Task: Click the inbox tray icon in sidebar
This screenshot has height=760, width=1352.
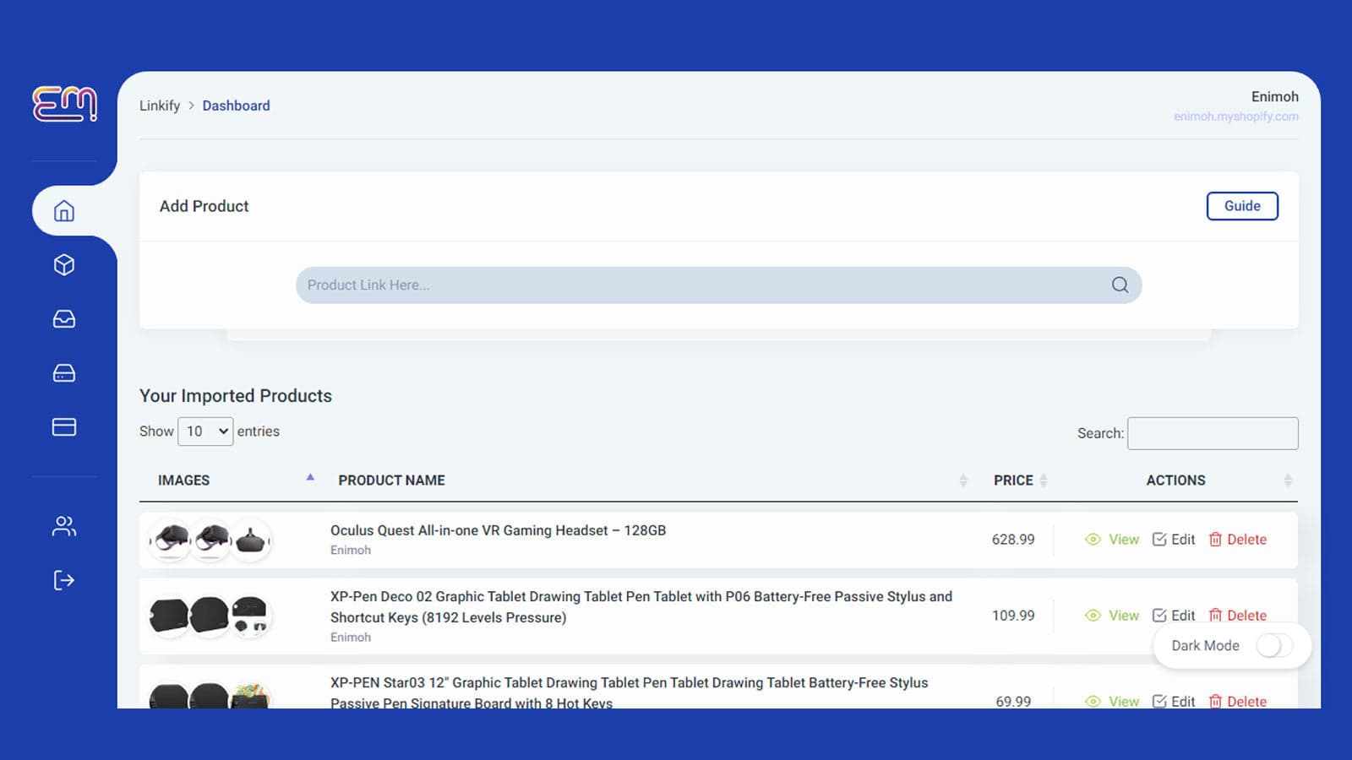Action: (65, 319)
